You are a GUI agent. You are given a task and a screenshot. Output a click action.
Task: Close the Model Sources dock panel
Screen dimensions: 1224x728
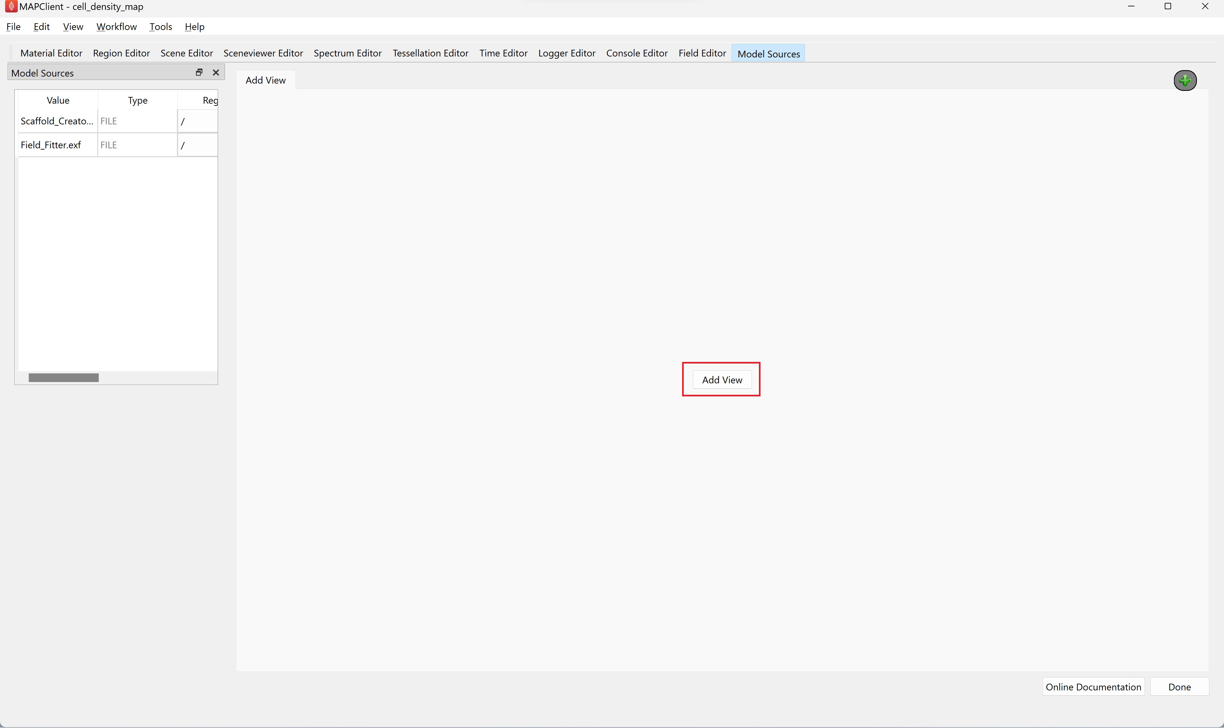click(216, 72)
